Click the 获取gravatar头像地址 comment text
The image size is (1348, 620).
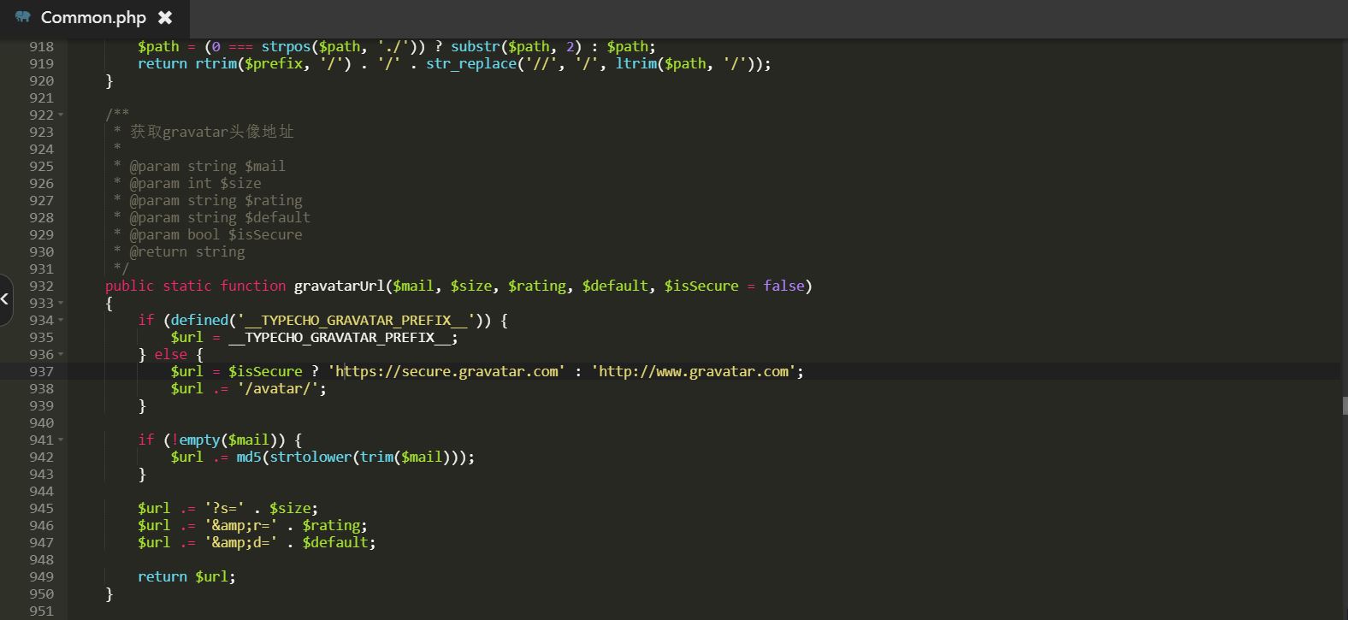[211, 132]
